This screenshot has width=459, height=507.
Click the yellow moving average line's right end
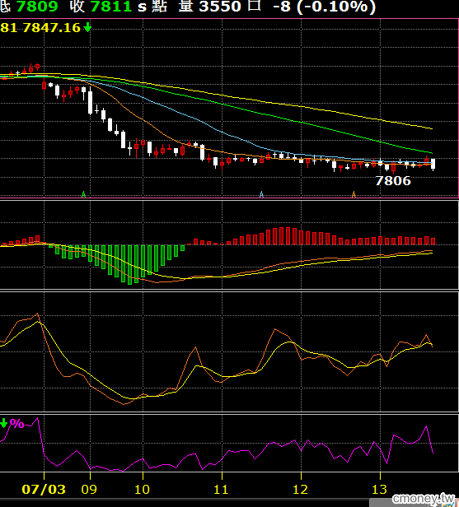click(x=431, y=128)
